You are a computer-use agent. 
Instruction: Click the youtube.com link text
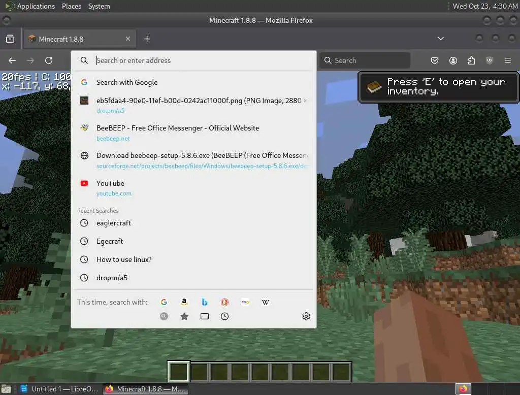coord(114,193)
